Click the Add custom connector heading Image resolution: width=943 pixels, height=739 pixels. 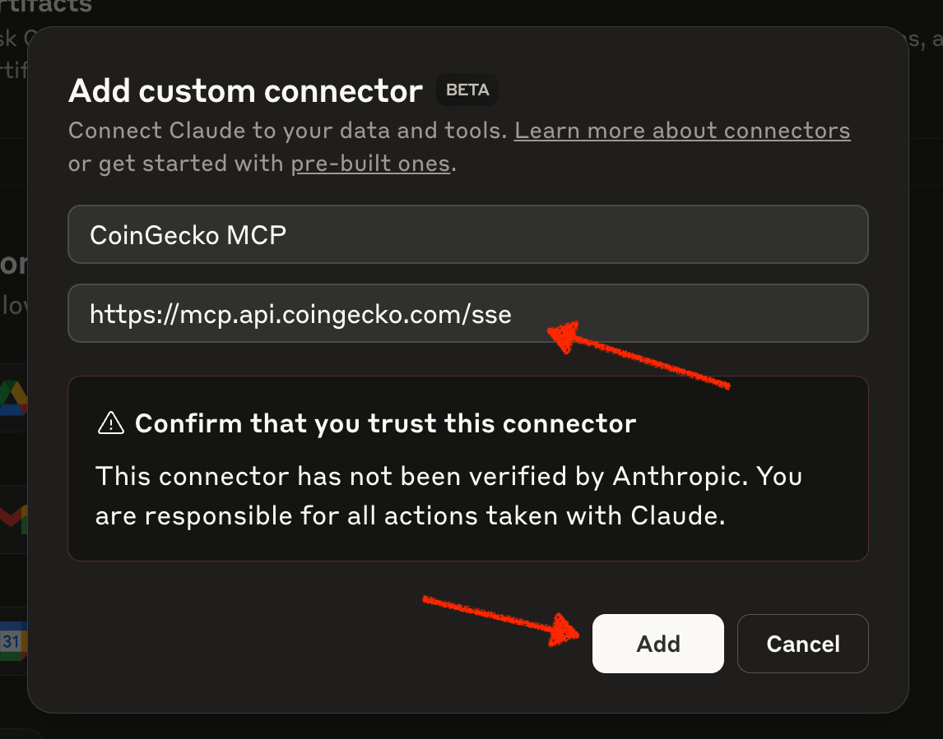pos(245,90)
